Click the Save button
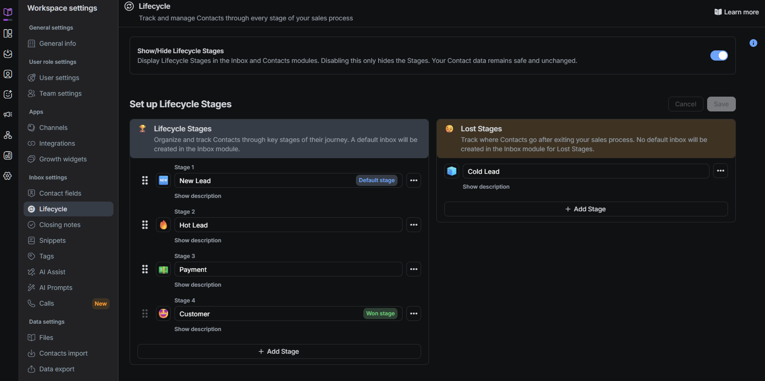Image resolution: width=765 pixels, height=381 pixels. [721, 104]
